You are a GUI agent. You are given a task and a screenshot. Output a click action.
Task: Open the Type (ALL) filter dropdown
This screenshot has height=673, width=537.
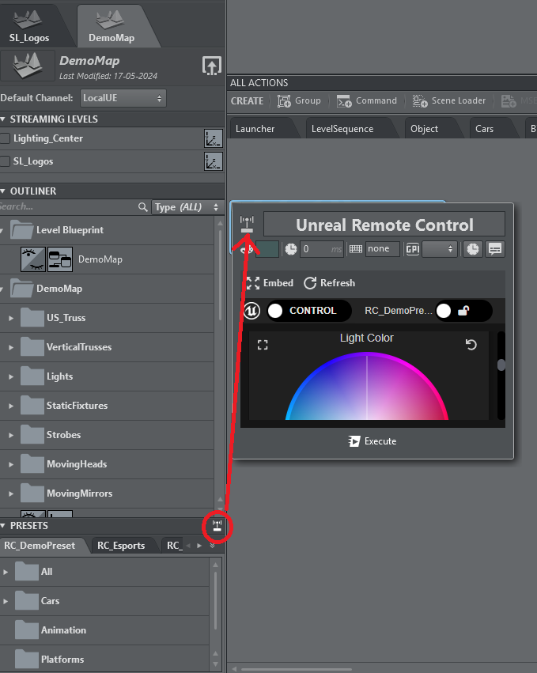[187, 207]
